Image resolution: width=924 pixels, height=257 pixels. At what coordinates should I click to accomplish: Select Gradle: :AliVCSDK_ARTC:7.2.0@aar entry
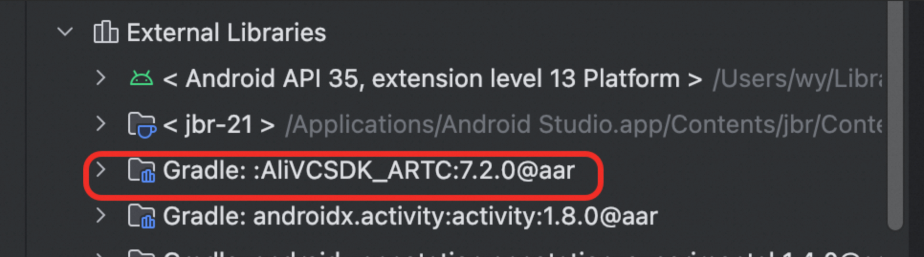(369, 171)
